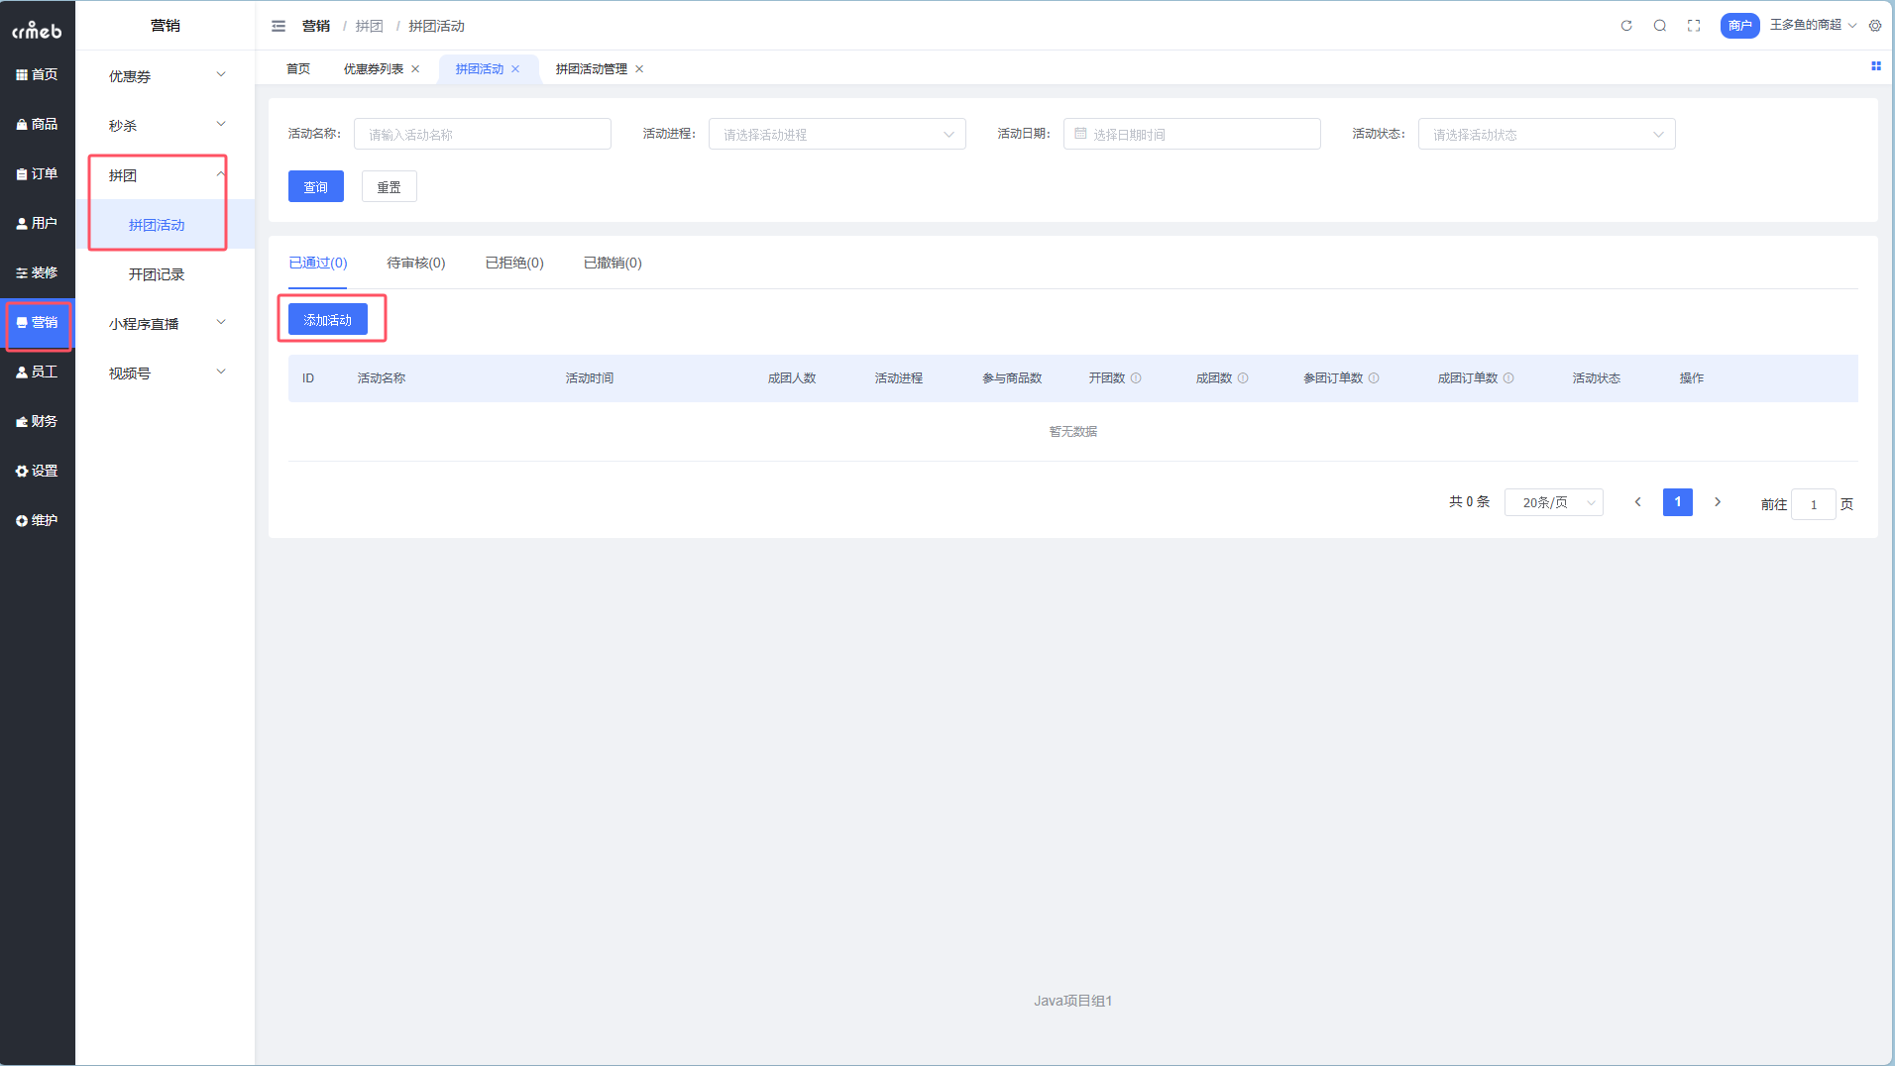Switch to the 拼团活动管理 tab
This screenshot has width=1895, height=1066.
pyautogui.click(x=591, y=69)
